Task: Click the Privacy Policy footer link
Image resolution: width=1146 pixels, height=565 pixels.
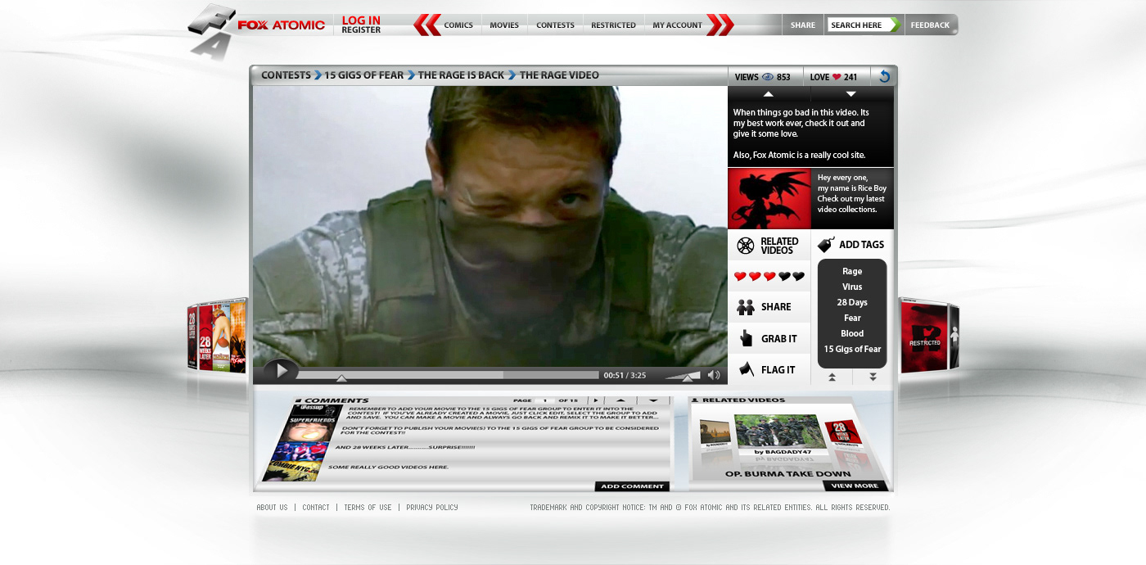Action: pos(432,508)
